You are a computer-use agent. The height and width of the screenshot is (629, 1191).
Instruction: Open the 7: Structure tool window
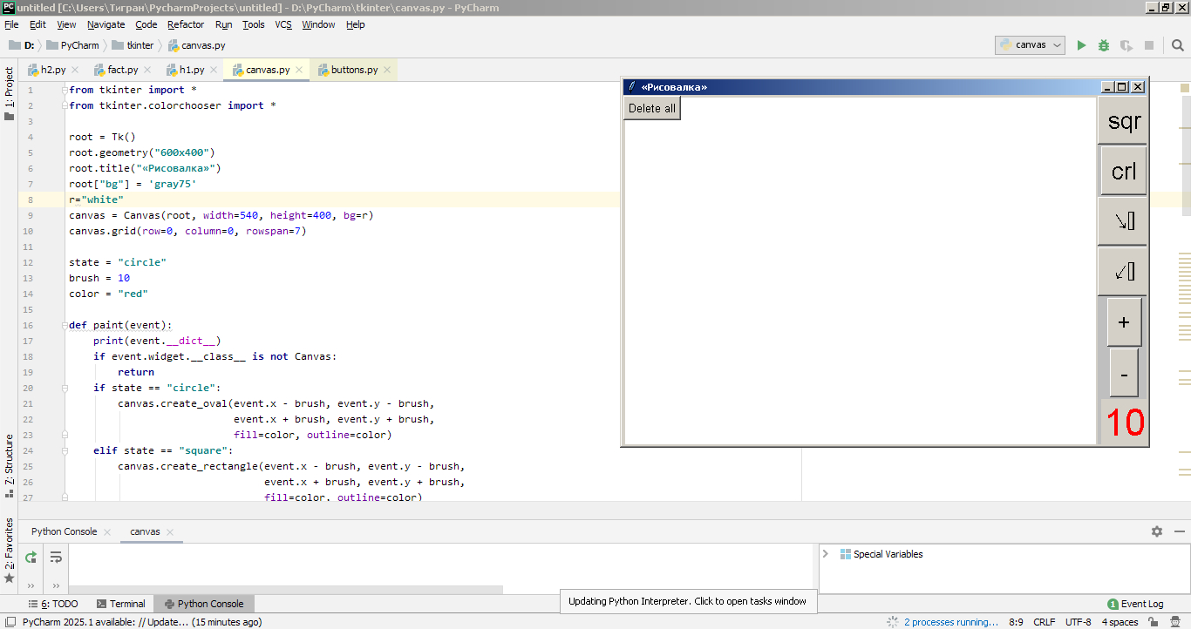pos(9,465)
